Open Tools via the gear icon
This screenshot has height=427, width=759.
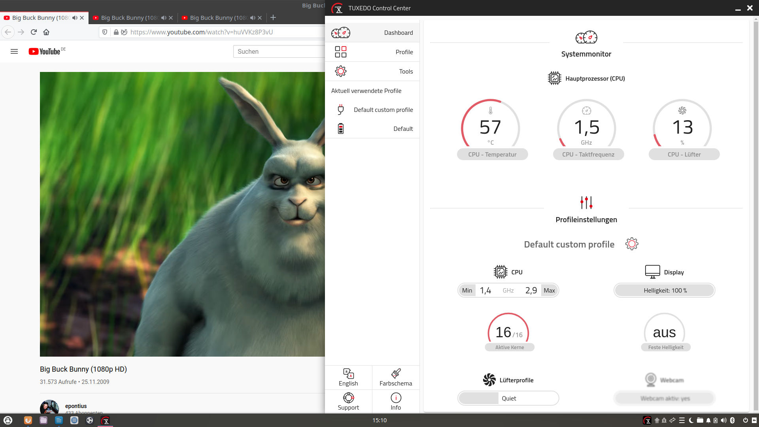(340, 71)
